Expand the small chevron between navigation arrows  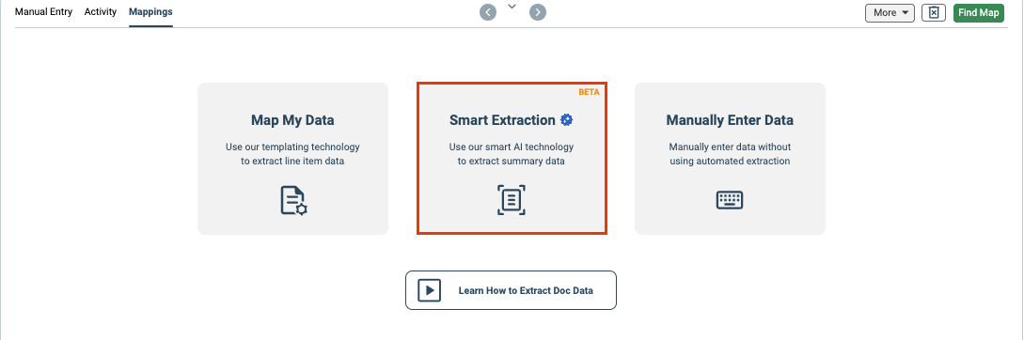(512, 7)
